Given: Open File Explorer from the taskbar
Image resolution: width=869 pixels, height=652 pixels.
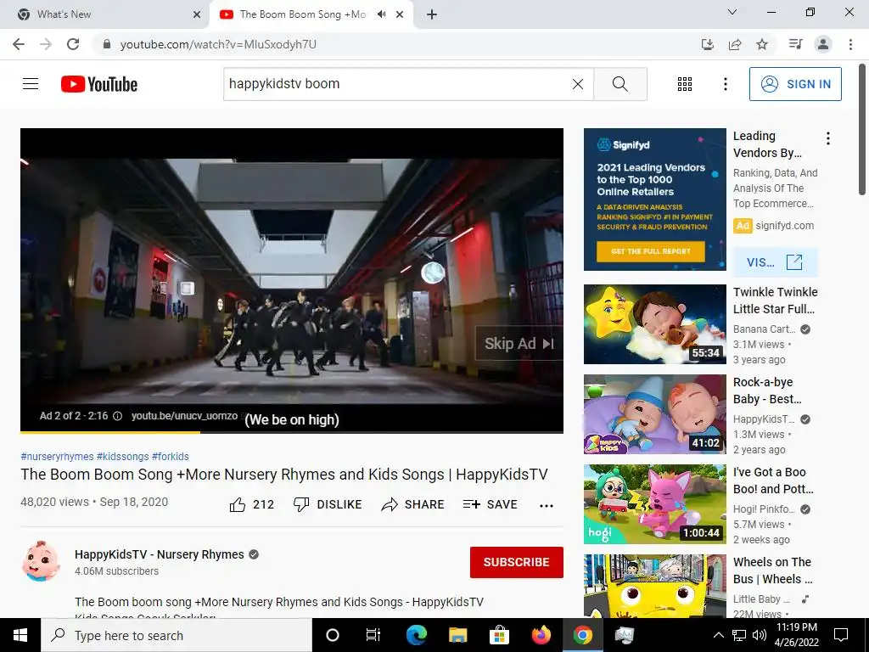Looking at the screenshot, I should point(458,635).
